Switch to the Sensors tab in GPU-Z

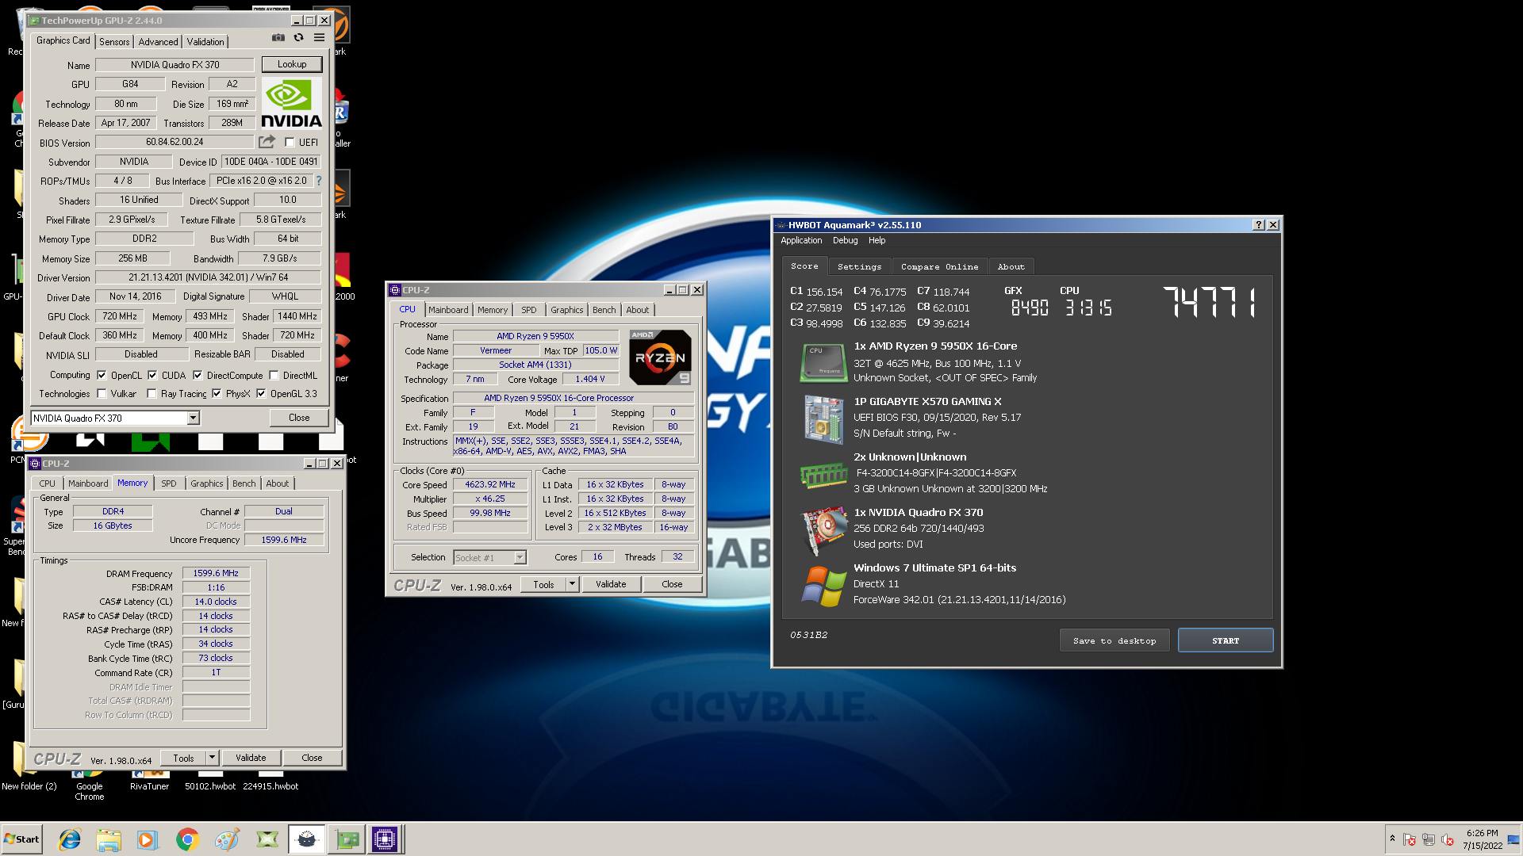114,42
